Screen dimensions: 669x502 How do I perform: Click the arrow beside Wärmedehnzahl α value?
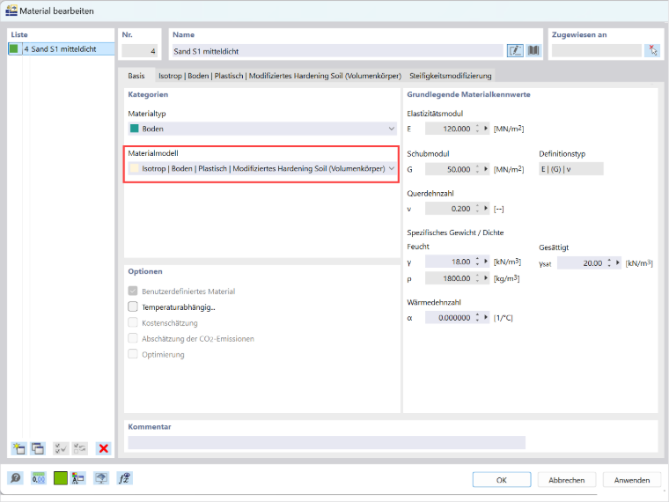click(486, 318)
